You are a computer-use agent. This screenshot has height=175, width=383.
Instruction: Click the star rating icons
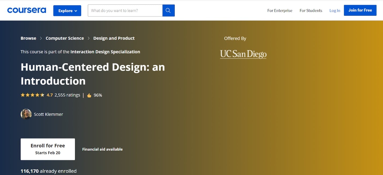coord(32,95)
